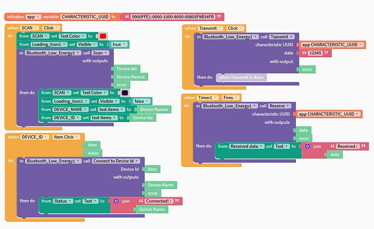Image resolution: width=374 pixels, height=229 pixels.
Task: Open the 'app' scope dropdown in initialize block
Action: coord(34,17)
